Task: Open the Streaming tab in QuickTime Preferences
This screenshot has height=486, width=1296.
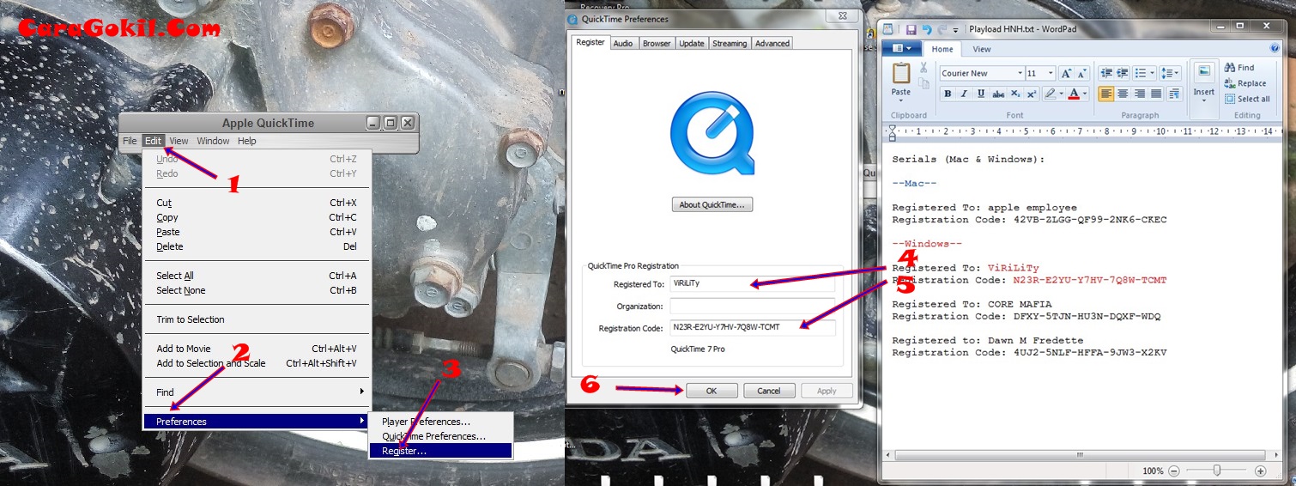Action: point(730,43)
